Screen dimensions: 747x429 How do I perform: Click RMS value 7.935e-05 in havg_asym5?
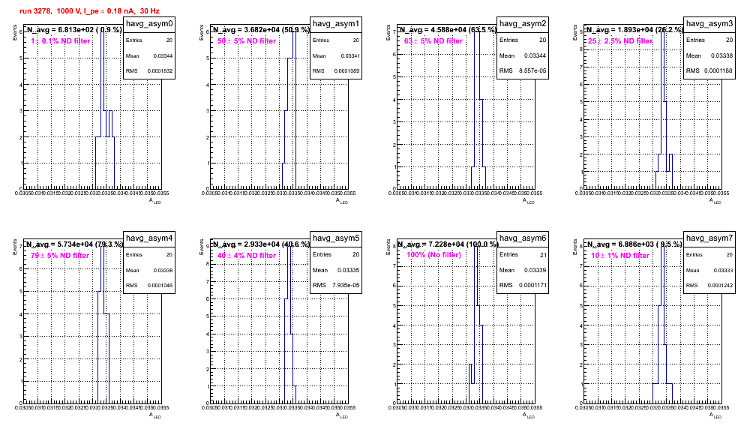pyautogui.click(x=346, y=285)
